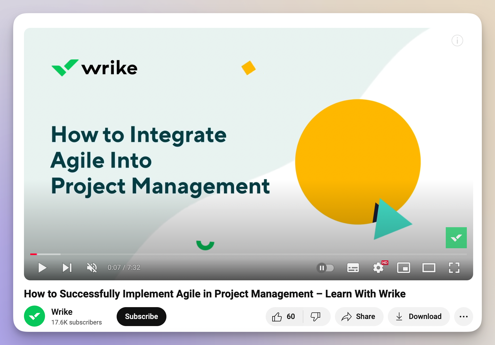
Task: Unmute the video audio
Action: point(91,268)
